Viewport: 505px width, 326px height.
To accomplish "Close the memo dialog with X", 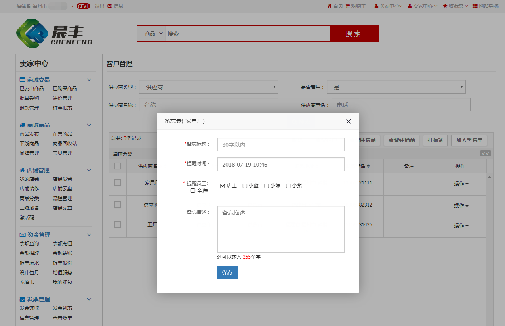I will 348,121.
